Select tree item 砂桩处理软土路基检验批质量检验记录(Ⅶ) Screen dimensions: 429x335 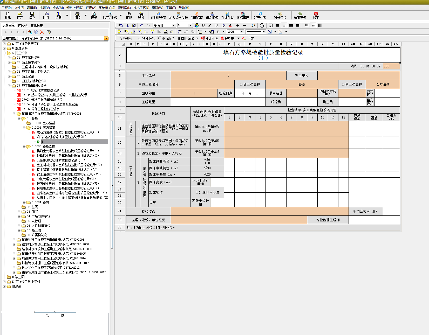[x=66, y=179]
